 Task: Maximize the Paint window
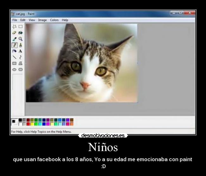(x=181, y=13)
